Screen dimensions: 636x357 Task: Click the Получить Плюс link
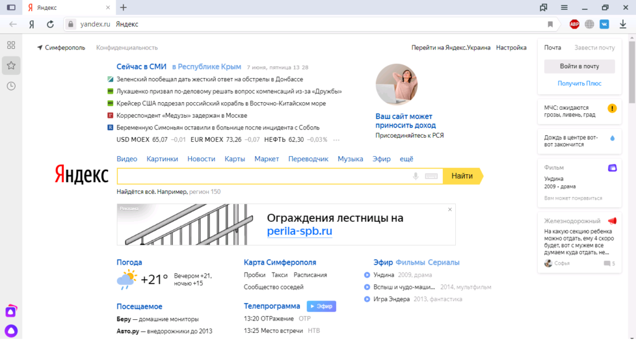pyautogui.click(x=579, y=84)
